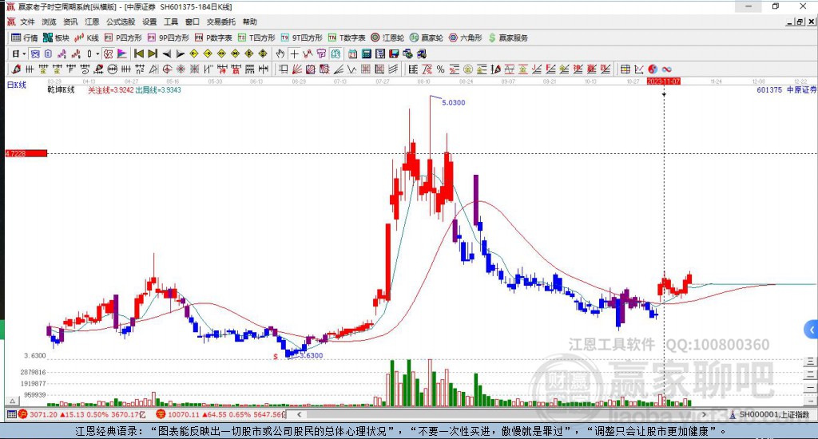818x439 pixels.
Task: Click the 5.0300 high price marker
Action: (x=454, y=103)
